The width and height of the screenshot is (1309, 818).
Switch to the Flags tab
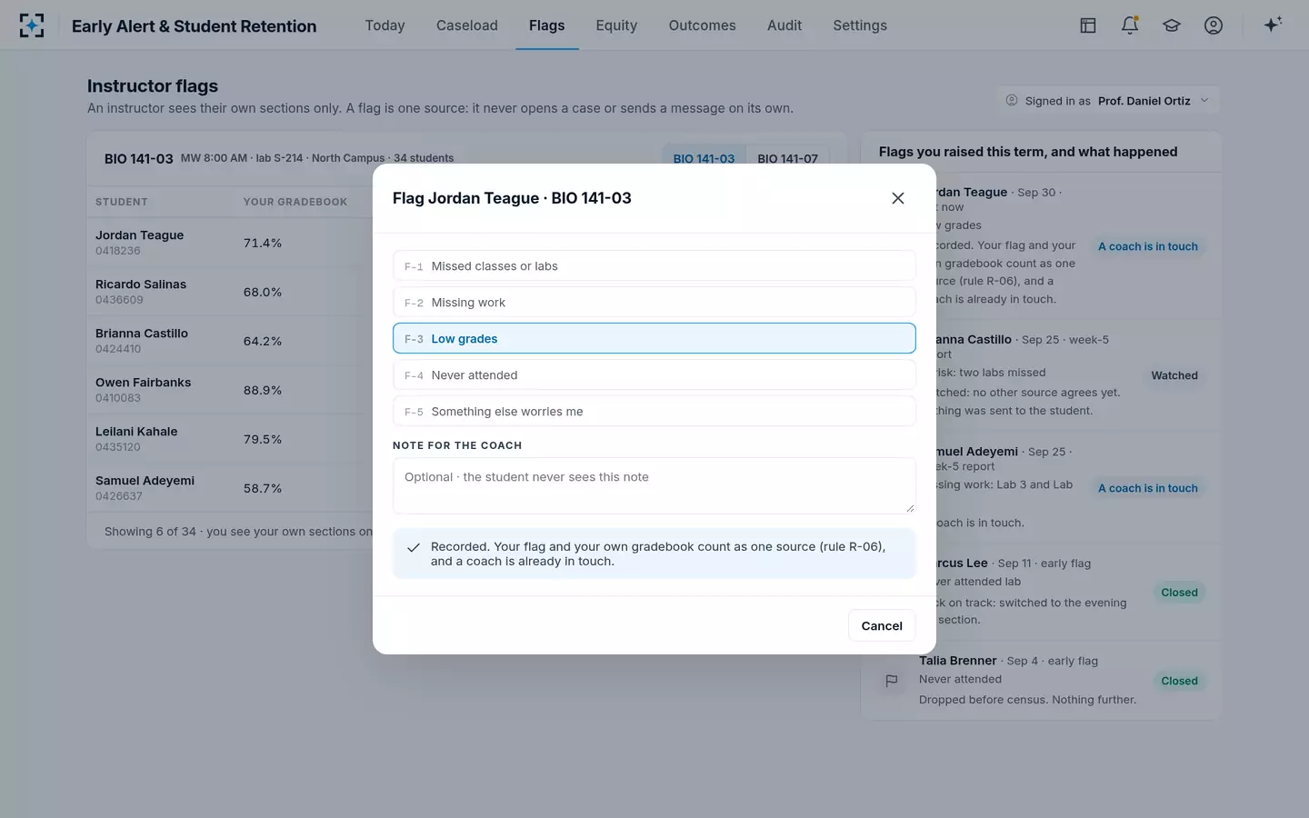(546, 25)
